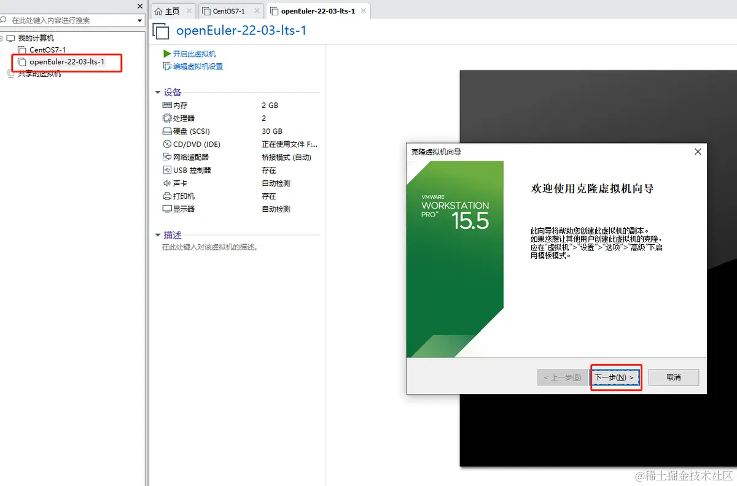
Task: Collapse the 我的计算机 tree node
Action: coord(2,38)
